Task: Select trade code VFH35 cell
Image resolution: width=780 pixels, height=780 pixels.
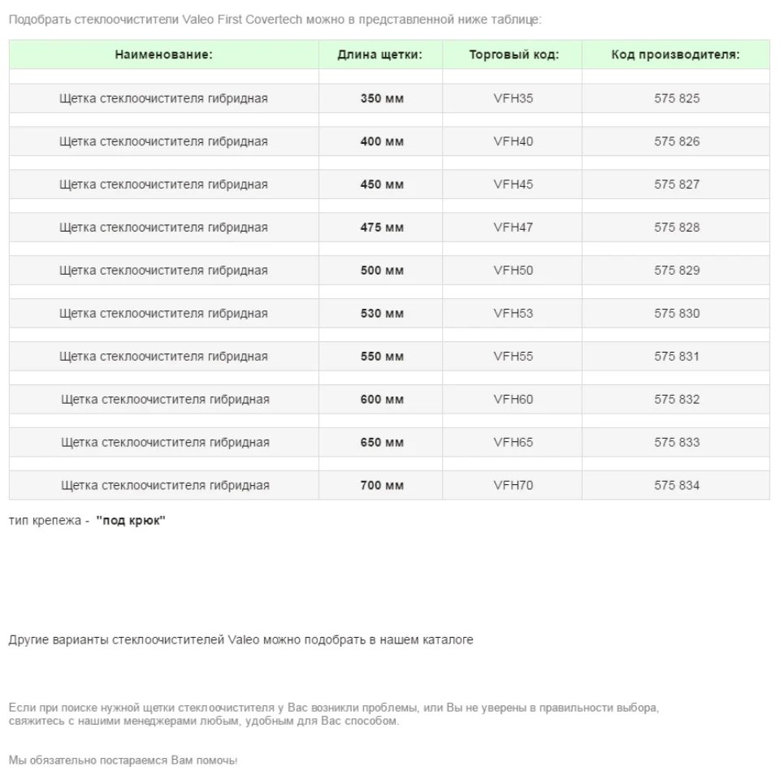Action: [513, 99]
